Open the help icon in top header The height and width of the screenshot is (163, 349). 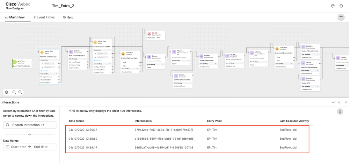333,6
